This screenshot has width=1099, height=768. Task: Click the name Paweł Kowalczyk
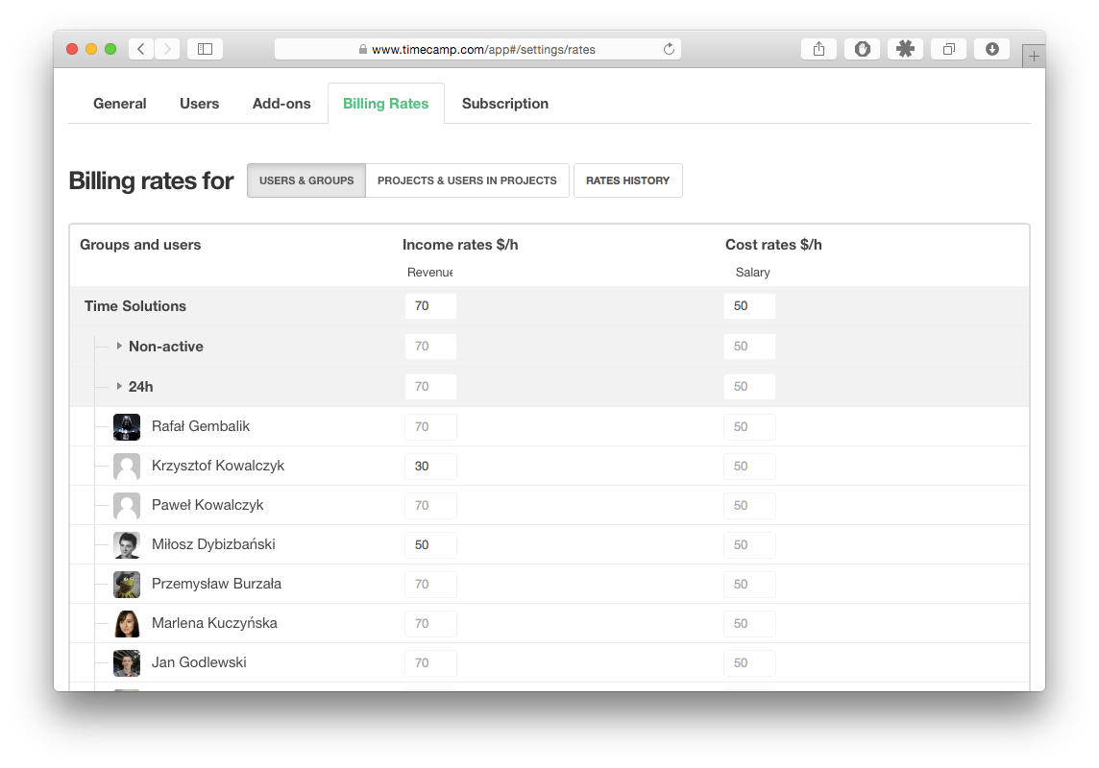click(208, 505)
